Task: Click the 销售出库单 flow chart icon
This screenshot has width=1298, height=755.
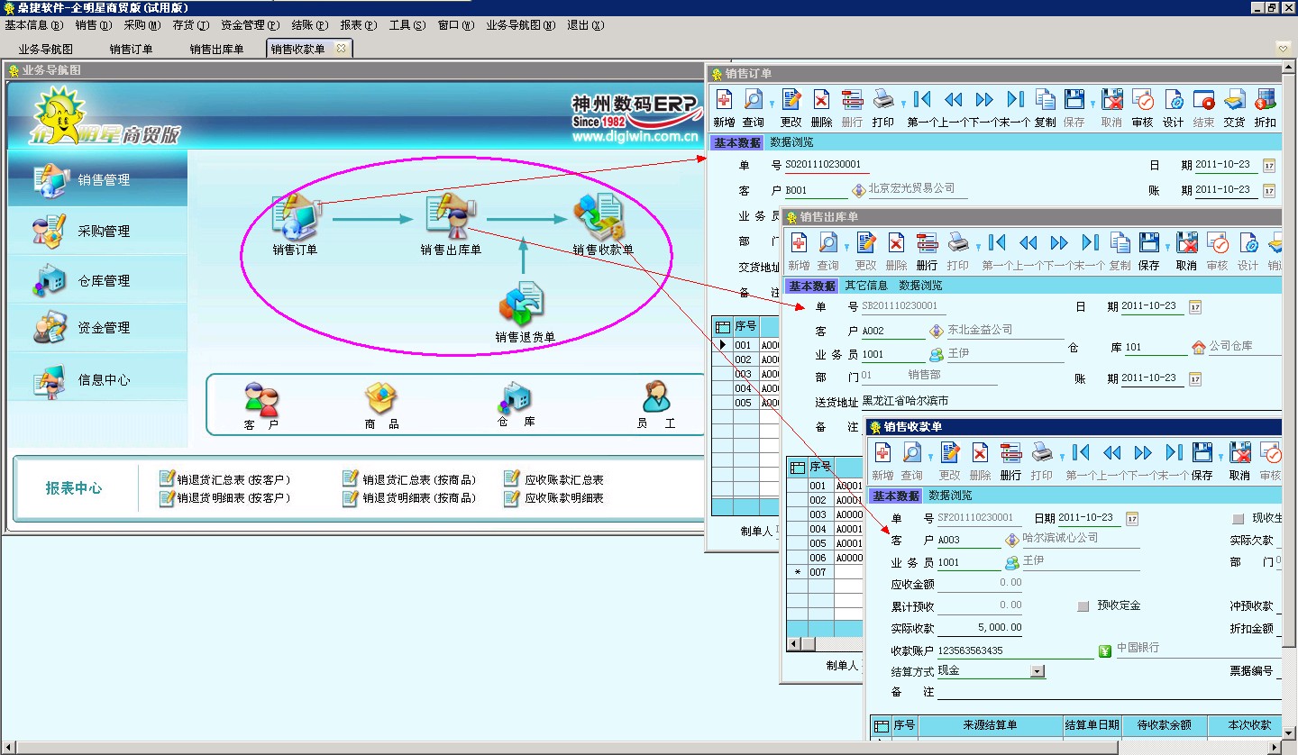Action: pyautogui.click(x=450, y=217)
